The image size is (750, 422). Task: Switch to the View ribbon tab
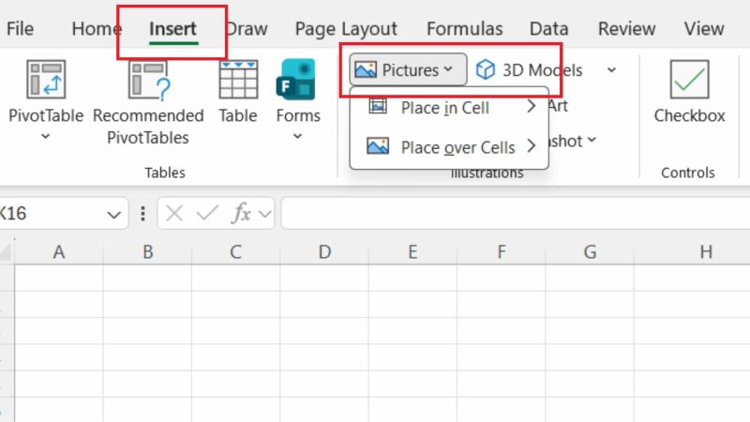[x=704, y=29]
